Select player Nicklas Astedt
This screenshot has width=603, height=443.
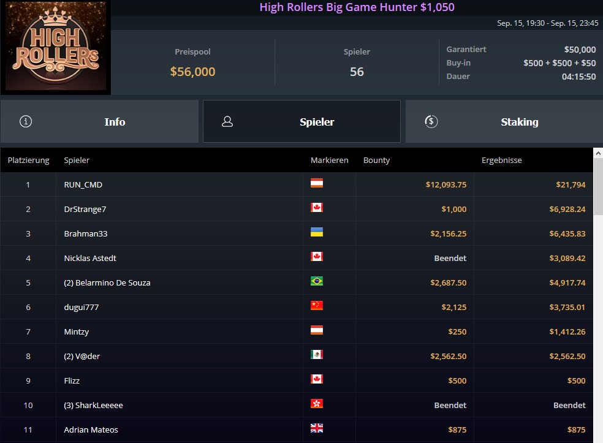[90, 259]
